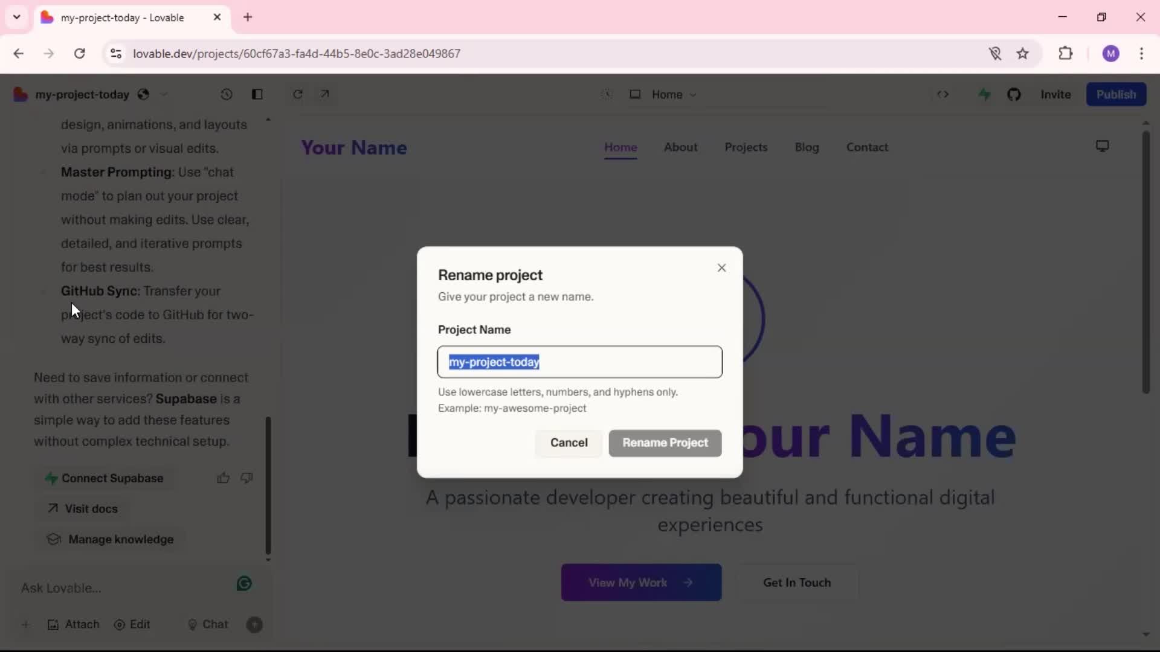Click the browser back arrow
Image resolution: width=1160 pixels, height=652 pixels.
(18, 54)
